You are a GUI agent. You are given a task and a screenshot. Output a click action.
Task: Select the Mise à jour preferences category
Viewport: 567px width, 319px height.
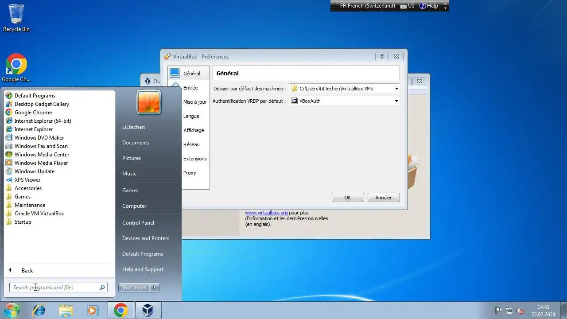coord(195,102)
